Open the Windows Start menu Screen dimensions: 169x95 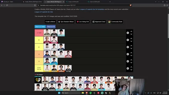59,93
